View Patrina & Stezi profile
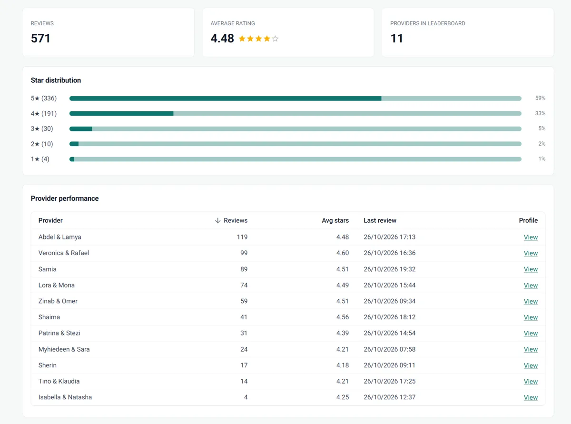The height and width of the screenshot is (424, 571). (531, 334)
